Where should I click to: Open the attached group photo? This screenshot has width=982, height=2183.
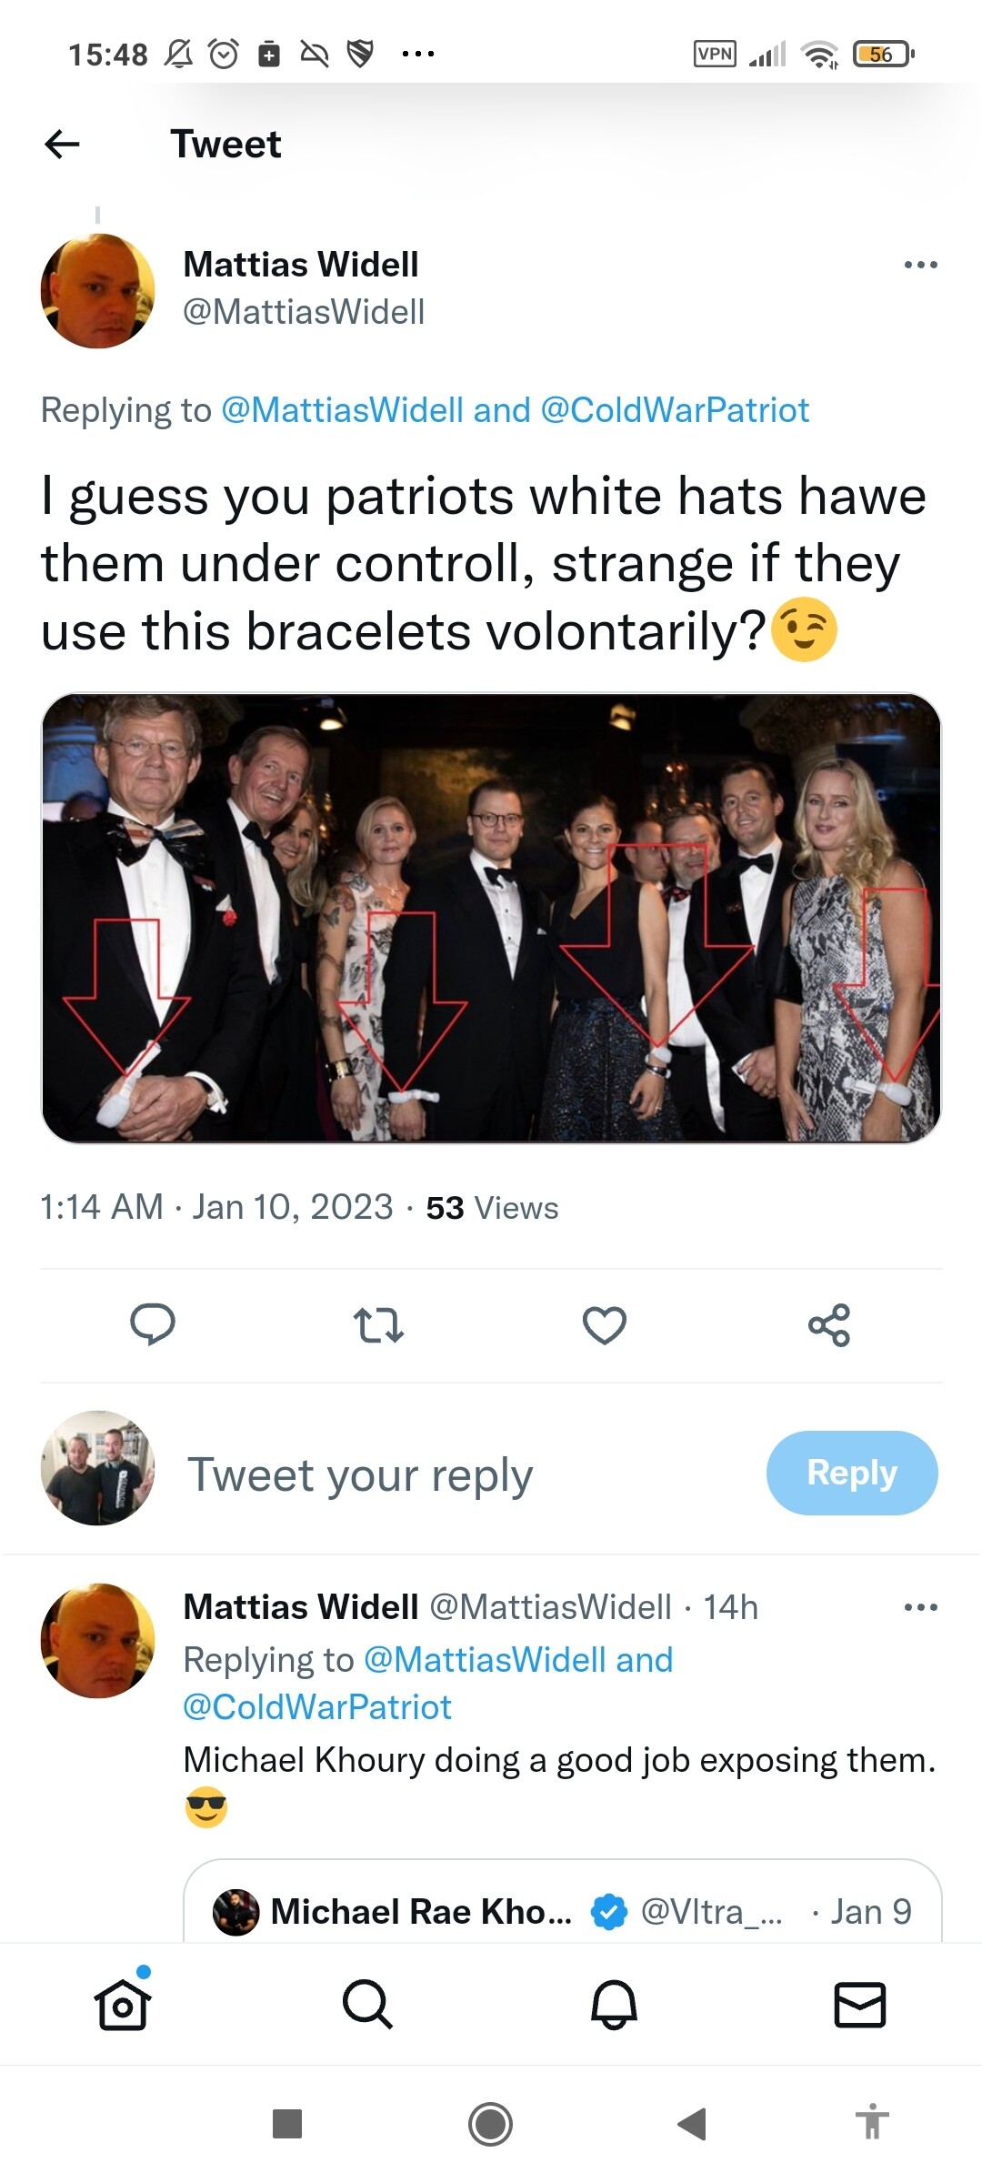tap(491, 918)
